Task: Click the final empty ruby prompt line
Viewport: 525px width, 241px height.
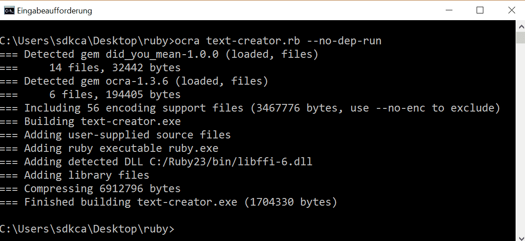Action: 87,229
